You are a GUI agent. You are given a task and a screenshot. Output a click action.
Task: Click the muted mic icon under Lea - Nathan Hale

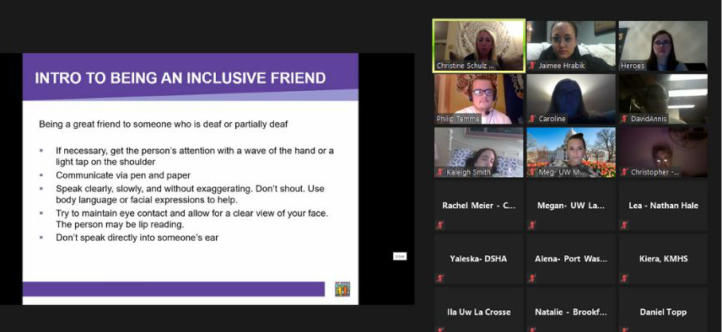pos(624,225)
